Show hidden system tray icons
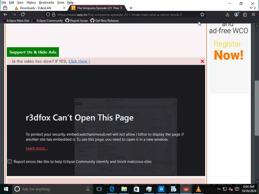This screenshot has width=259, height=194. 219,189
